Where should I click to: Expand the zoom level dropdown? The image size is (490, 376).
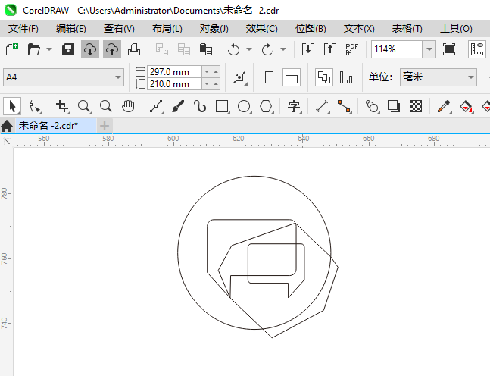coord(429,49)
